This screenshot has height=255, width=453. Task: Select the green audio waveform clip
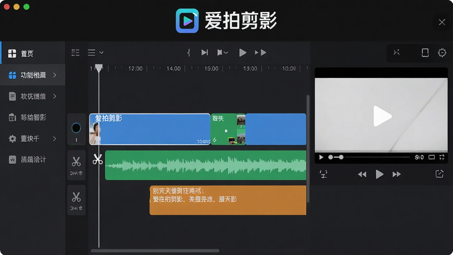pyautogui.click(x=205, y=165)
